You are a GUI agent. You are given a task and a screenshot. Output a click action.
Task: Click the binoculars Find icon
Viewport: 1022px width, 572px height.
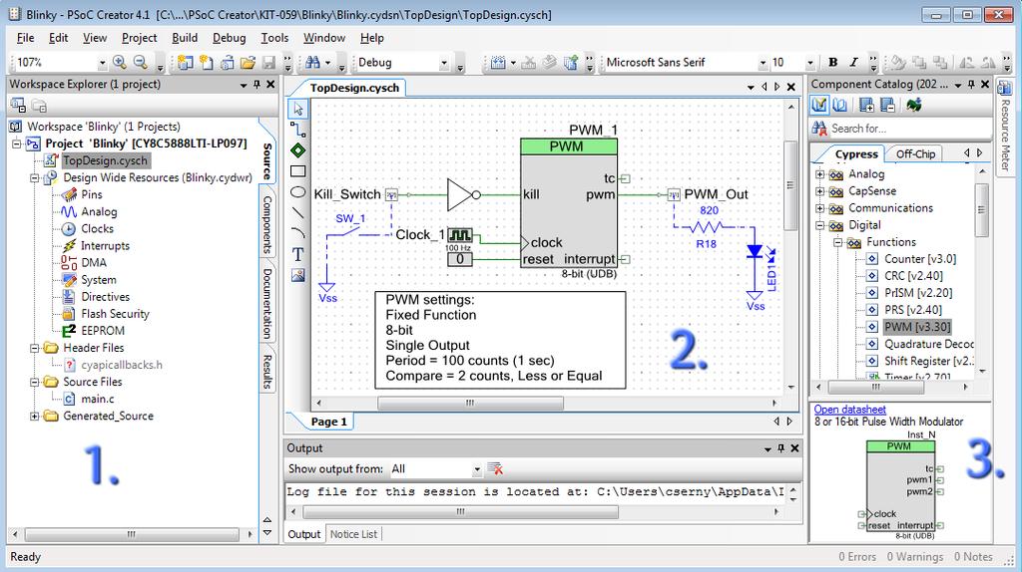pyautogui.click(x=312, y=63)
